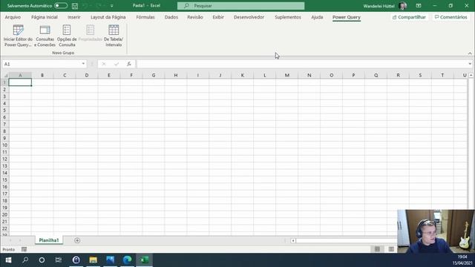Open ribbon display options icon
This screenshot has width=475, height=267.
coord(419,6)
